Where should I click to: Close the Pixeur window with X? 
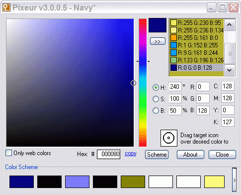(234, 7)
